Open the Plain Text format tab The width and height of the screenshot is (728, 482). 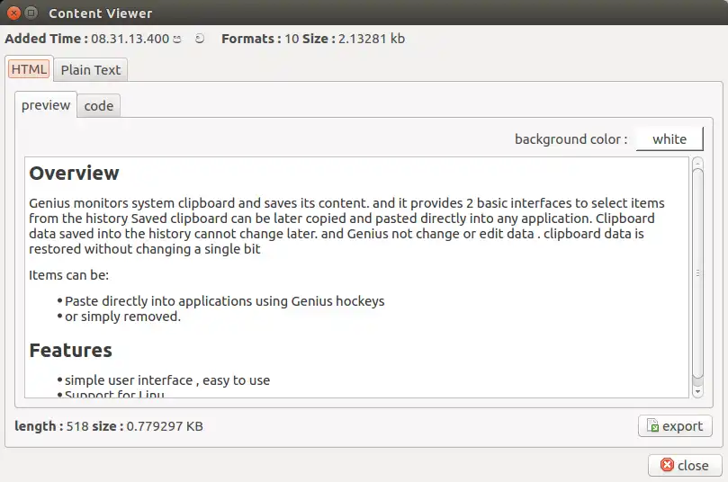(x=91, y=69)
